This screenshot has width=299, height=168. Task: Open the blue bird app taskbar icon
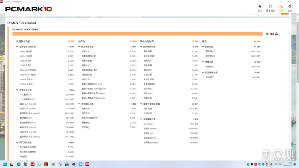[x=81, y=164]
